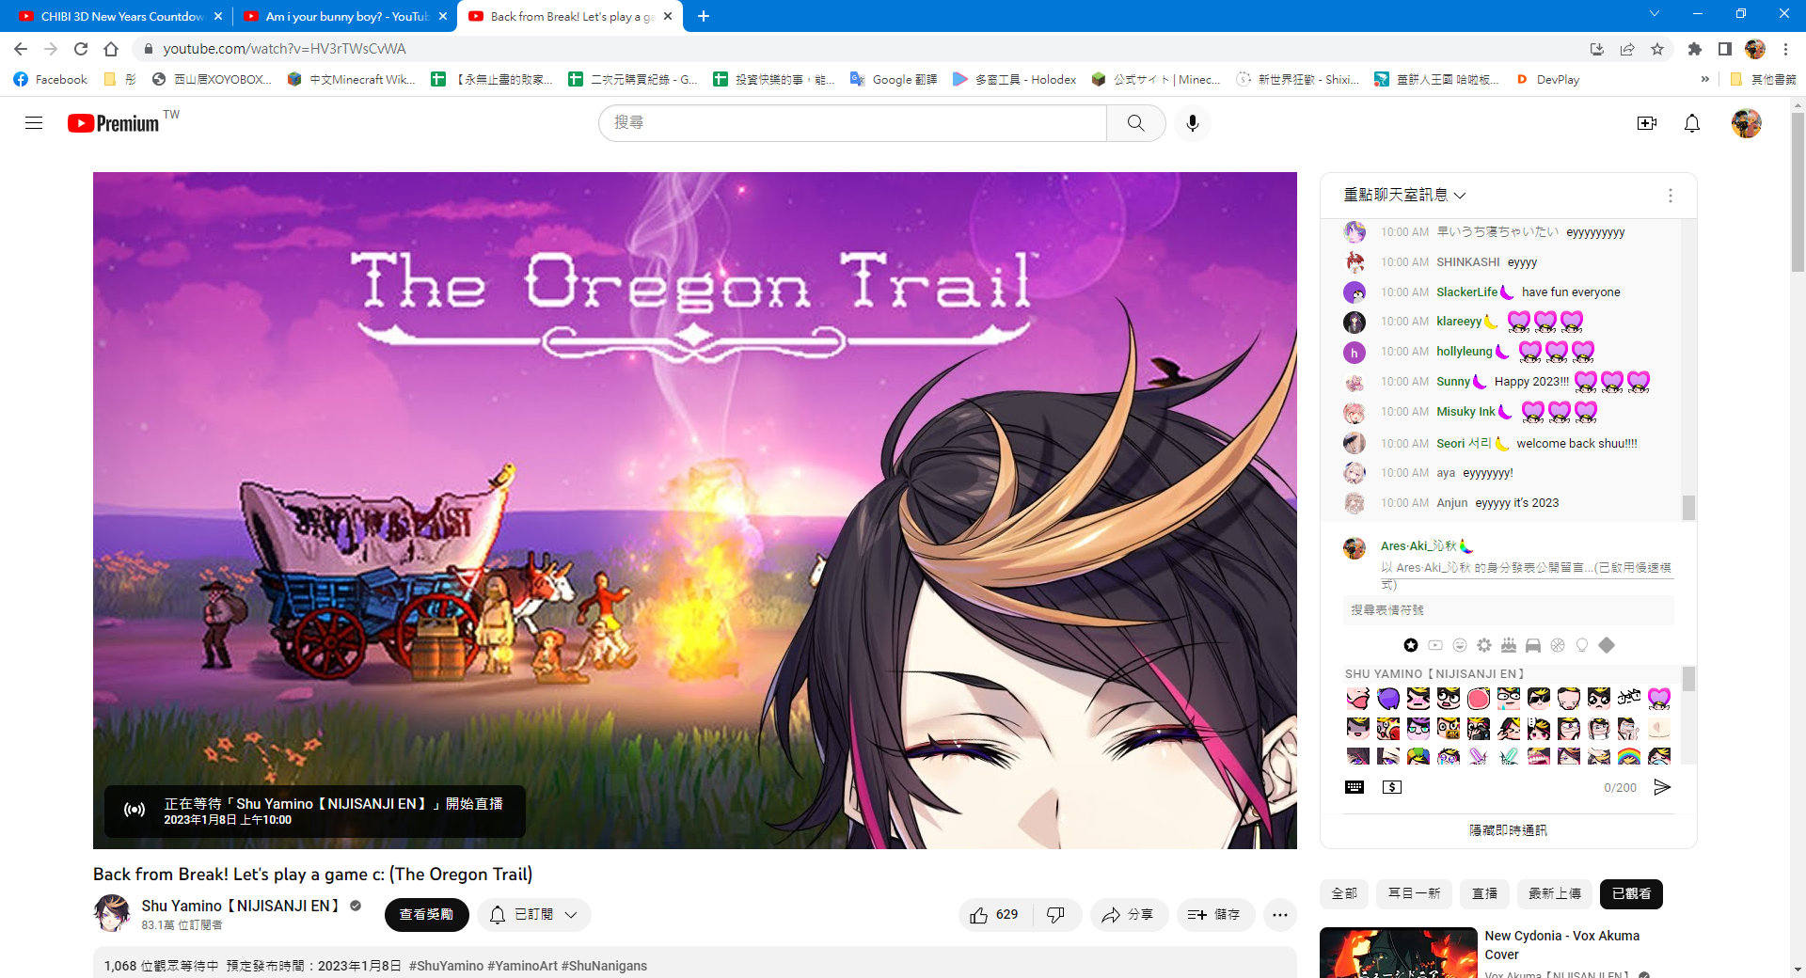Switch emoji picker to keyboard input
Image resolution: width=1806 pixels, height=978 pixels.
(1354, 787)
